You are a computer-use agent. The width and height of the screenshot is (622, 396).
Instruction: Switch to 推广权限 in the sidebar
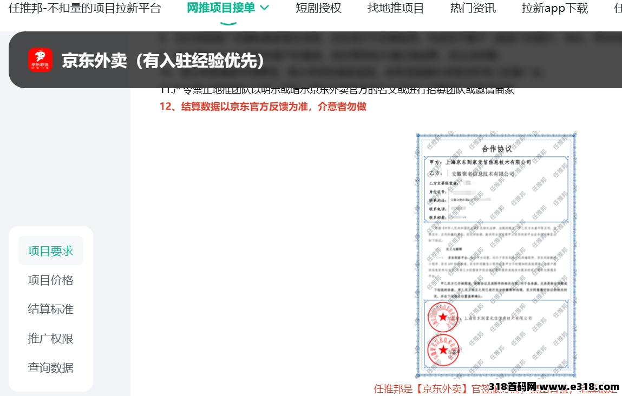click(51, 339)
